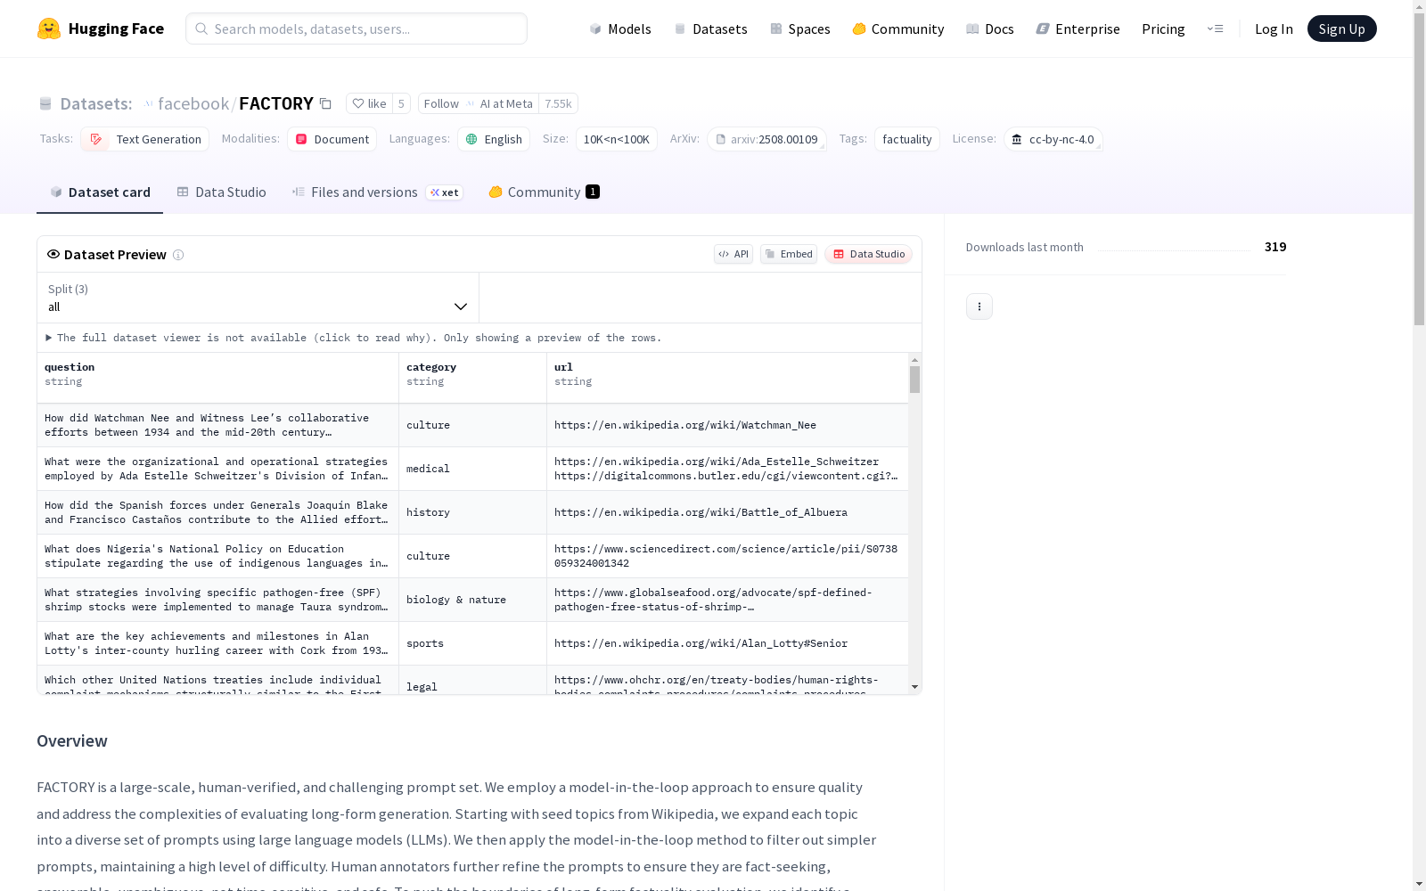Image resolution: width=1426 pixels, height=891 pixels.
Task: Click the Overview heading
Action: (72, 741)
